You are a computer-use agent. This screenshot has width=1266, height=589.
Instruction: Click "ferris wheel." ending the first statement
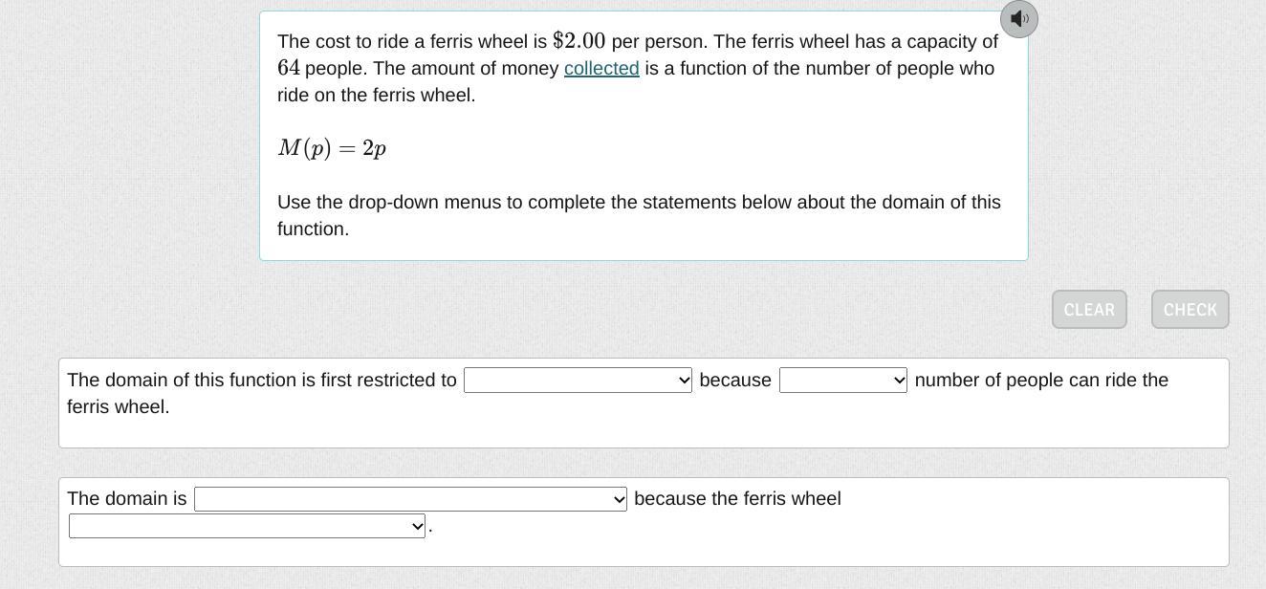(x=118, y=407)
